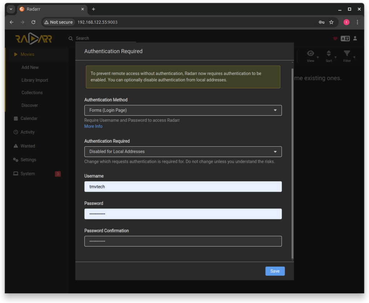Click the dialog's vertical scrollbar
Viewport: 369px width, 303px height.
[292, 162]
